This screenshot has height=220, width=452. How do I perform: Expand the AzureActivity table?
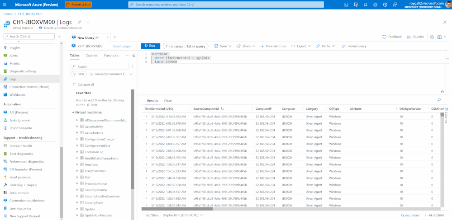77,126
